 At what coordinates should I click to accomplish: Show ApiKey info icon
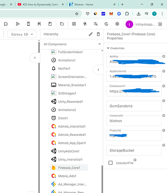pyautogui.click(x=164, y=56)
